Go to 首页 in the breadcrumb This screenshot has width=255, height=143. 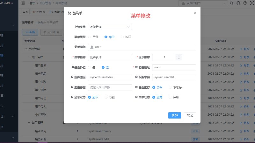coord(33,3)
